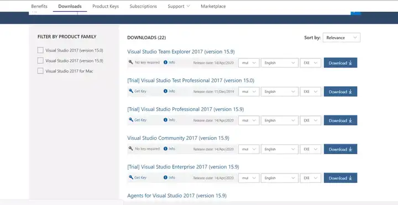The width and height of the screenshot is (398, 205).
Task: Open the Marketplace tab
Action: [213, 6]
